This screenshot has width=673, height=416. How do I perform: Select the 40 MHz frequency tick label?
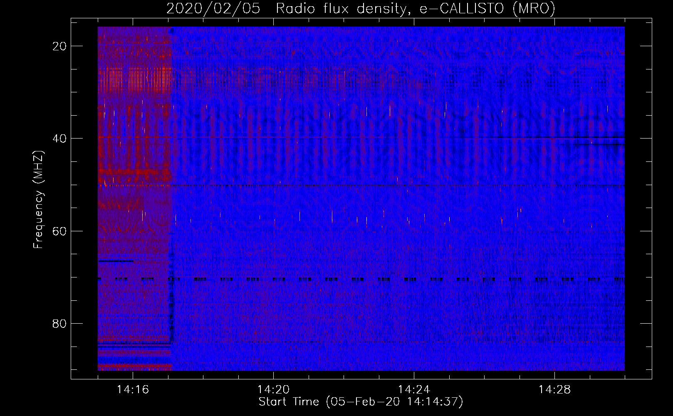point(59,139)
